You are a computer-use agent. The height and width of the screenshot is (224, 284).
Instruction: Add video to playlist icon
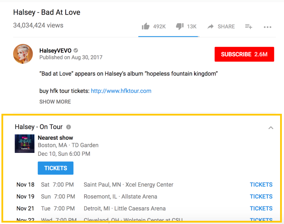pyautogui.click(x=248, y=26)
